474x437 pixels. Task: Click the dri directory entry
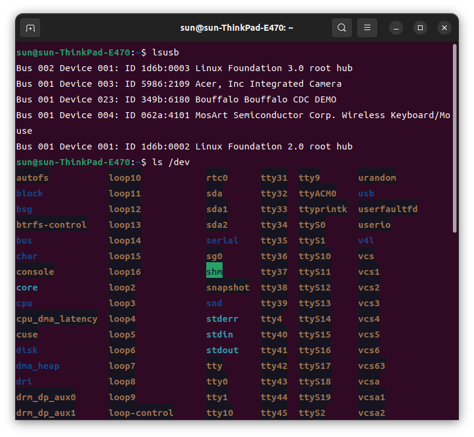pyautogui.click(x=24, y=382)
